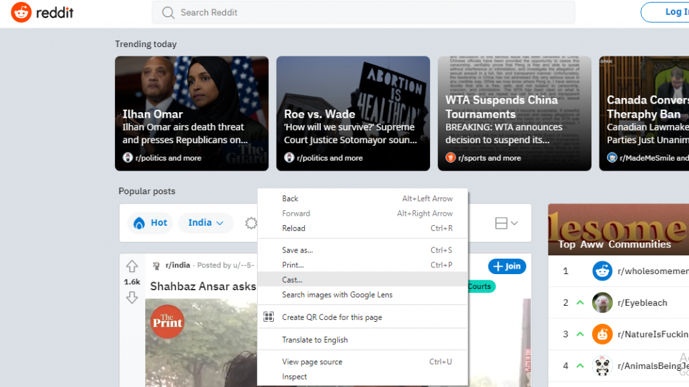Click the sort options burst icon
Screen dimensions: 689x387
(251, 223)
